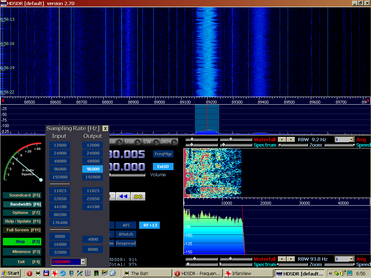Screen dimensions: 371x278
Task: Click the Minimize [F3] button
Action: tap(22, 252)
